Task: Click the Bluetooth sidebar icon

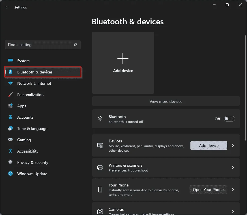Action: tap(10, 72)
